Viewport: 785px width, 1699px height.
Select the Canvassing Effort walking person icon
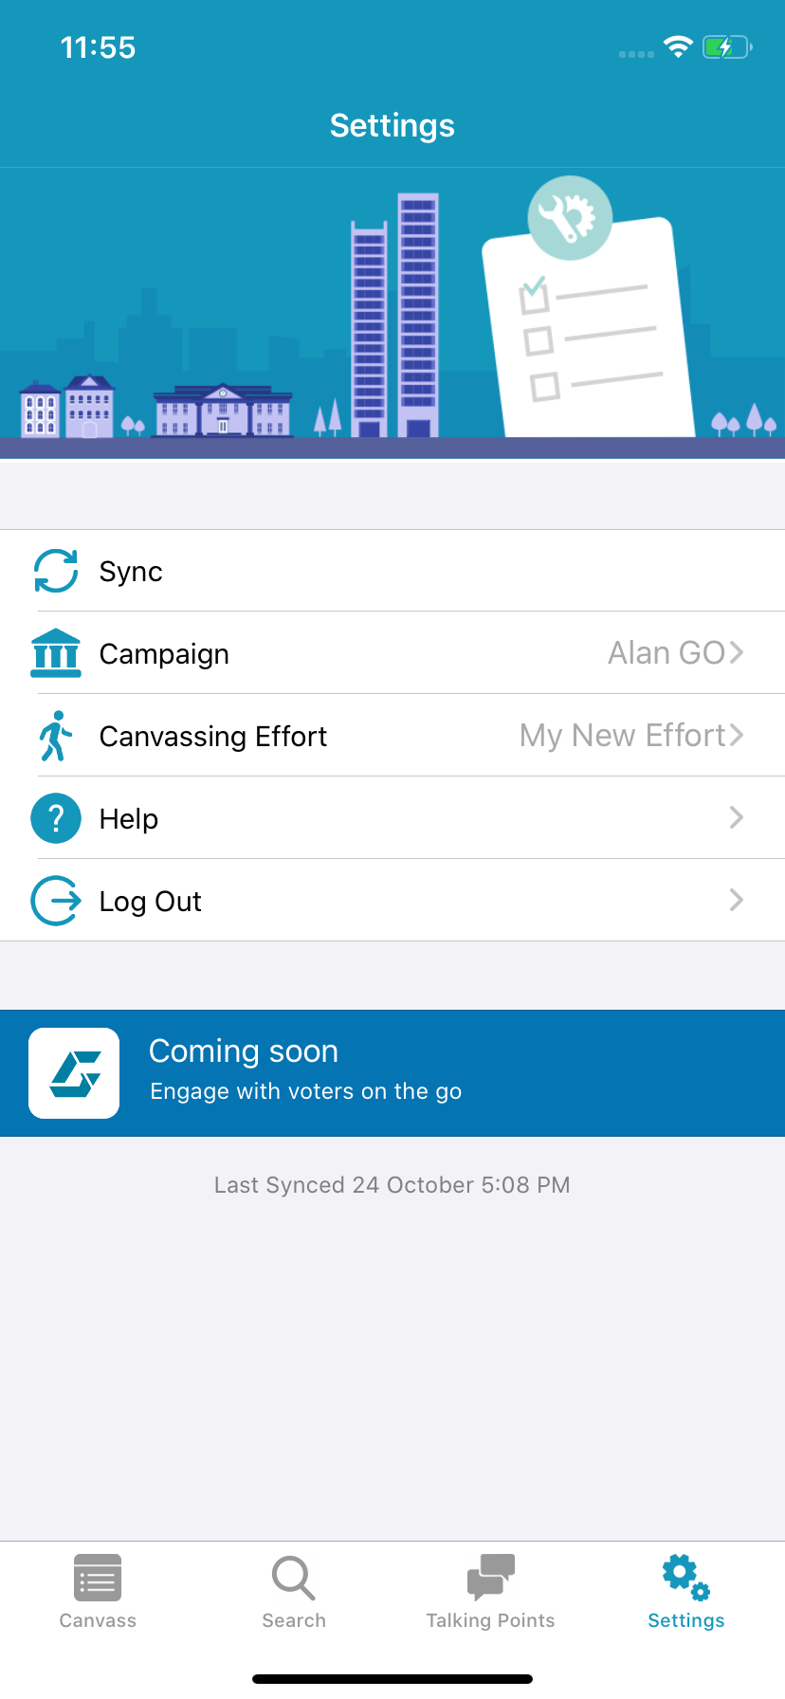[55, 736]
